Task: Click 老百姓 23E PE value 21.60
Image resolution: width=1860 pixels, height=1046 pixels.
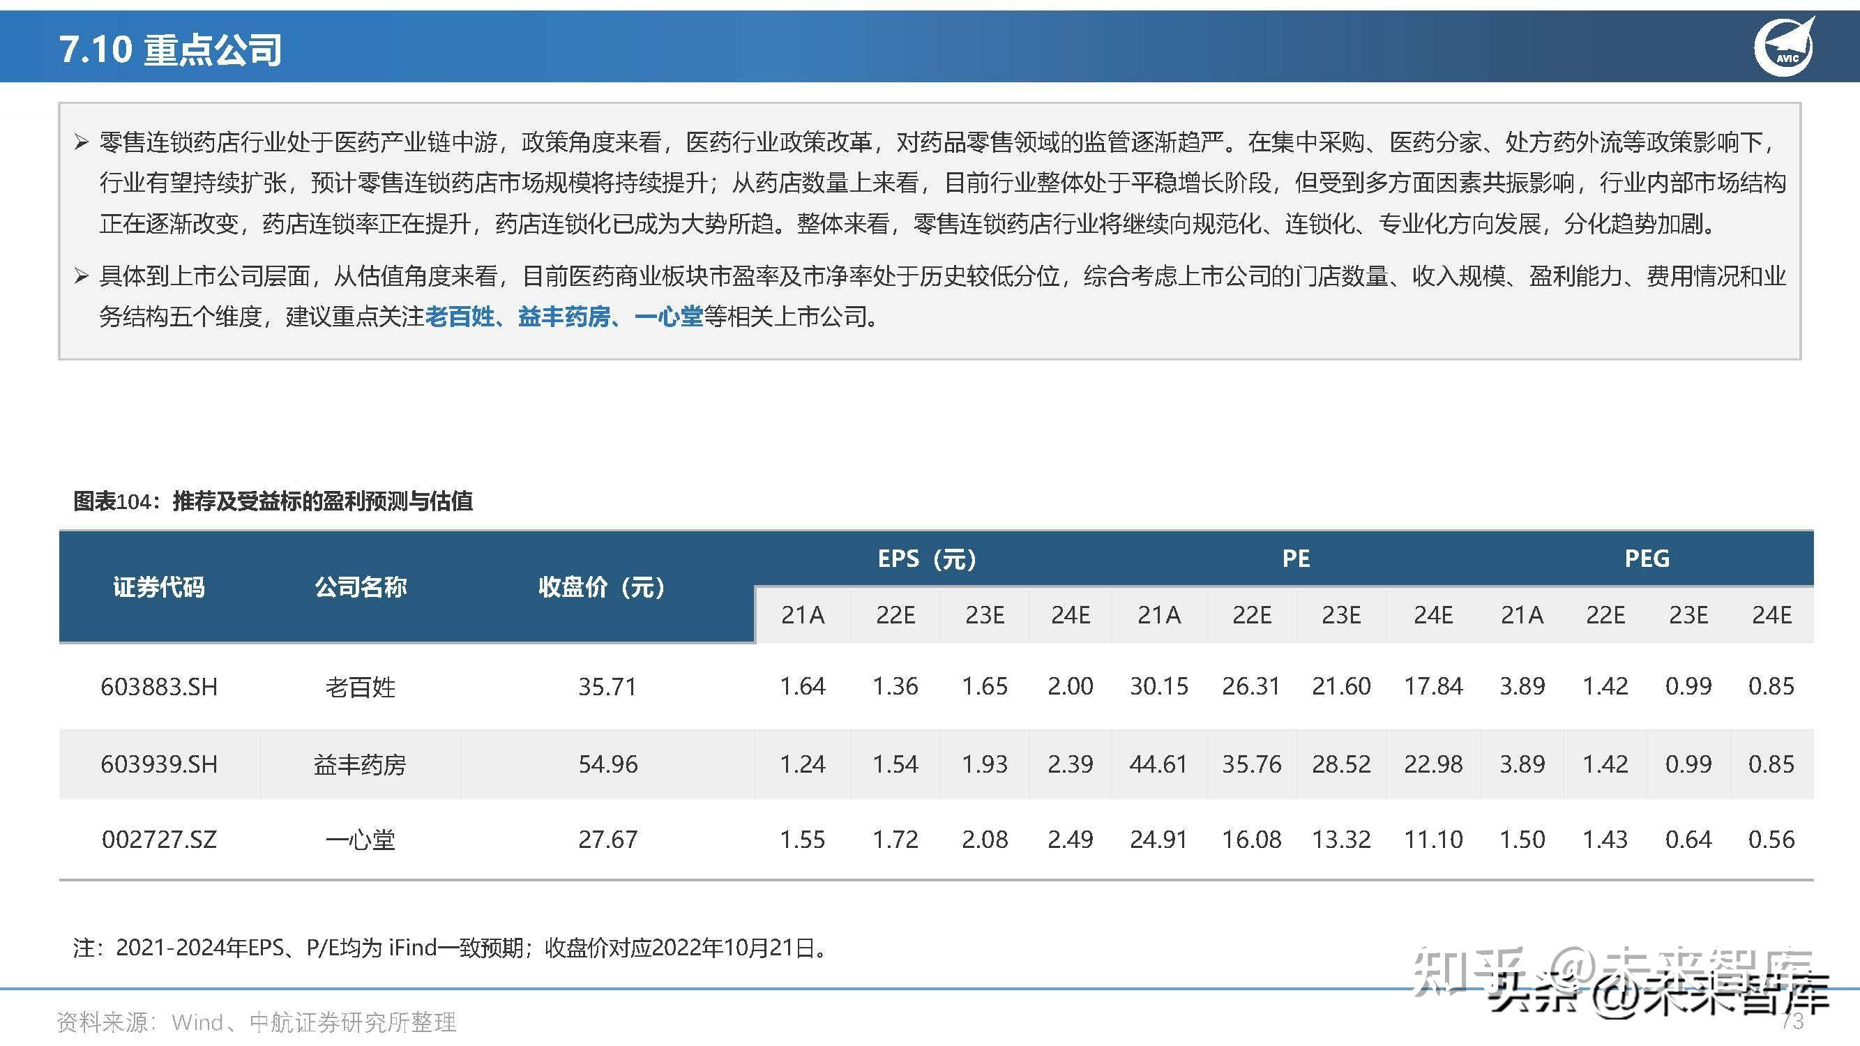Action: [1341, 686]
